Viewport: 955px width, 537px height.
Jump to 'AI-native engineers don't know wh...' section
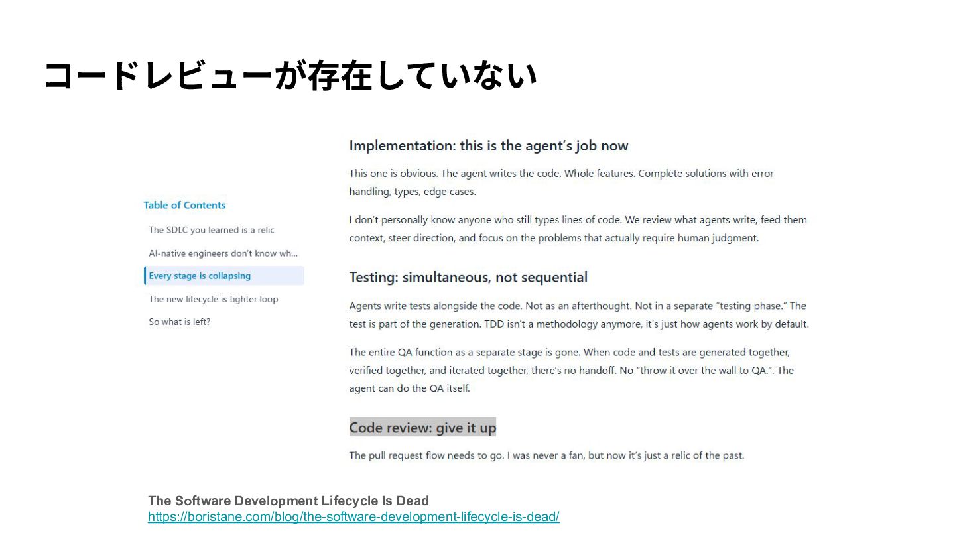point(223,253)
